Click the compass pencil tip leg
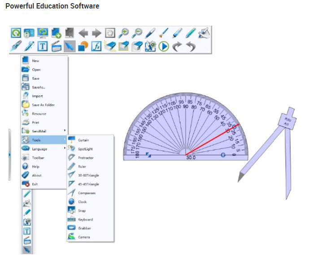This screenshot has height=257, width=327. point(261,155)
